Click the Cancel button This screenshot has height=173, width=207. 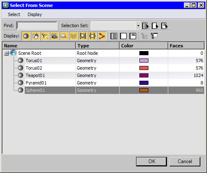tap(185, 161)
